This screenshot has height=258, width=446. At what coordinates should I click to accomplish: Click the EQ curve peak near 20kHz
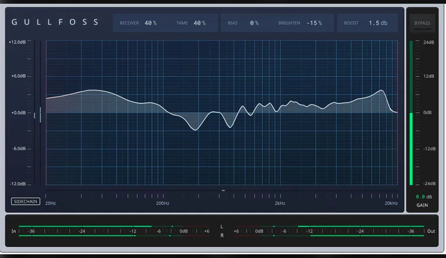381,91
